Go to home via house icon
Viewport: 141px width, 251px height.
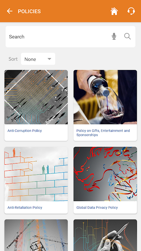pos(114,11)
